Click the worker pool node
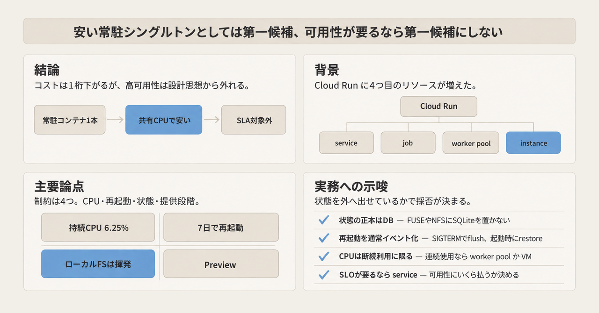 pos(471,143)
